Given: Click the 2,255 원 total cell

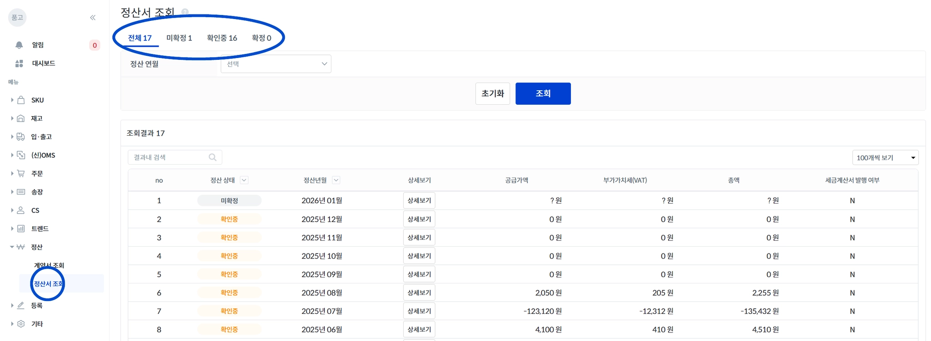Looking at the screenshot, I should coord(766,292).
